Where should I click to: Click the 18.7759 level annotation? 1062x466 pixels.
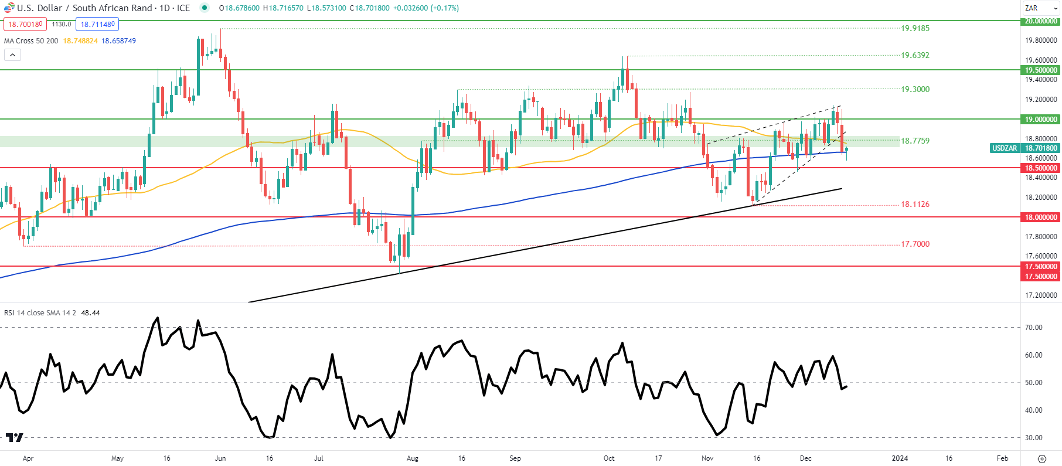(915, 141)
